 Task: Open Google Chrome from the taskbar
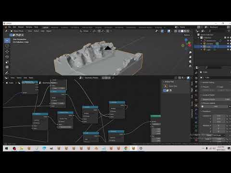tap(126, 148)
